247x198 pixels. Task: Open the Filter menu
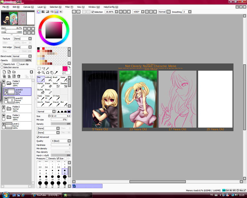point(69,7)
